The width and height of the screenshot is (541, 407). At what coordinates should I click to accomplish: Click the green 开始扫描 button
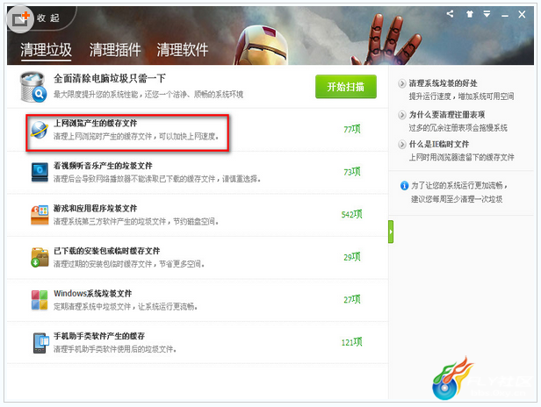346,87
